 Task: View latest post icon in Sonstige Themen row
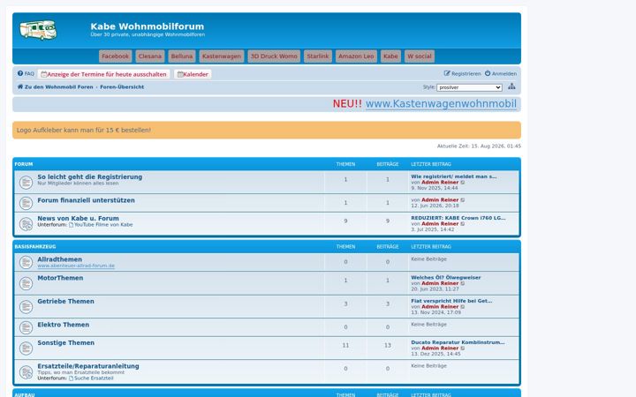click(x=463, y=348)
